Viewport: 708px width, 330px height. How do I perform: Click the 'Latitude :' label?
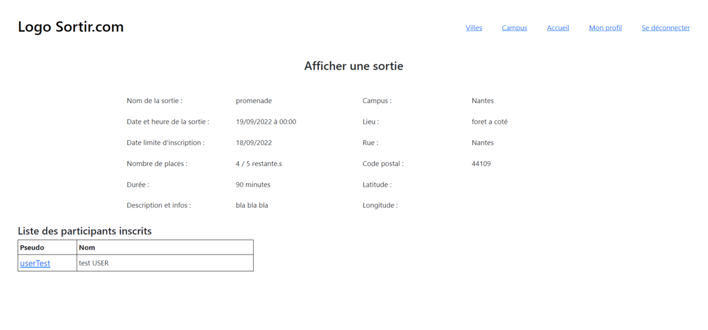tap(377, 184)
